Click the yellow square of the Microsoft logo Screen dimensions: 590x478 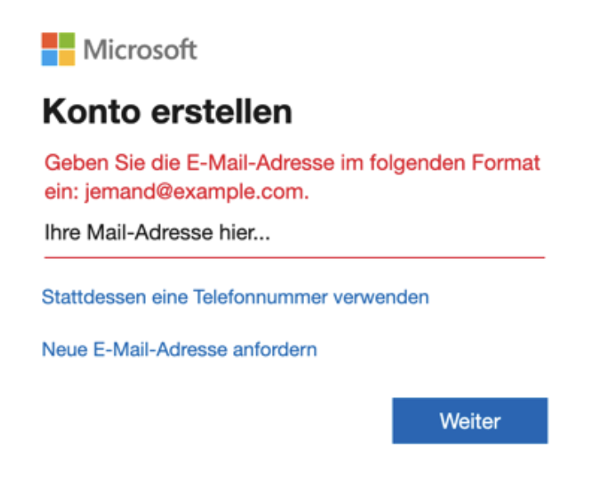click(67, 58)
